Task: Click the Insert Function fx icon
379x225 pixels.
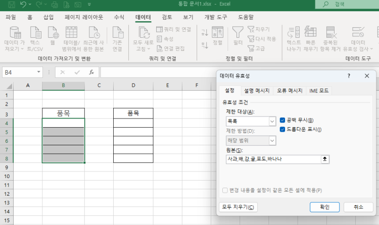Action: [x=91, y=72]
